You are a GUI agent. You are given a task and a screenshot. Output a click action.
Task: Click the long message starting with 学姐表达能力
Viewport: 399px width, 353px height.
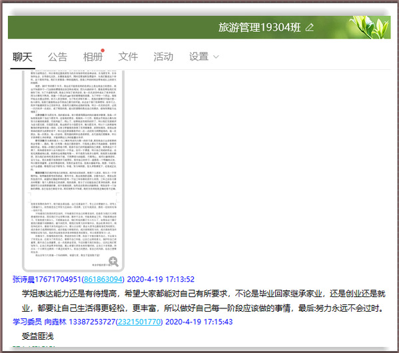(x=203, y=301)
